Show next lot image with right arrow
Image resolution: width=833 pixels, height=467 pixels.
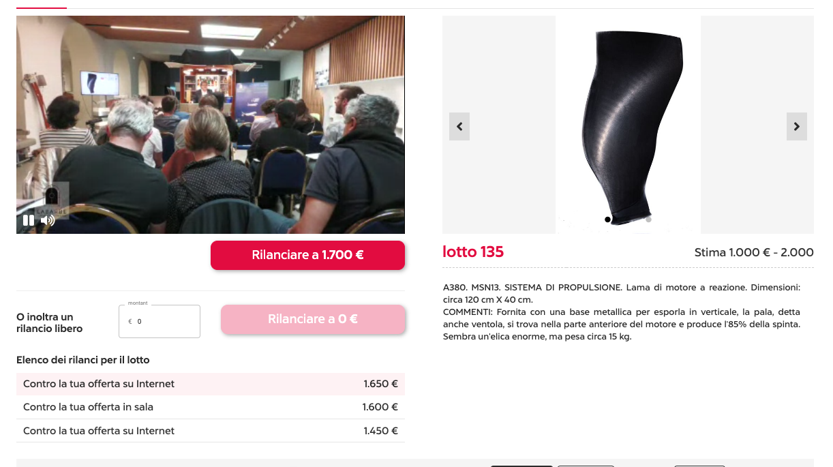797,127
